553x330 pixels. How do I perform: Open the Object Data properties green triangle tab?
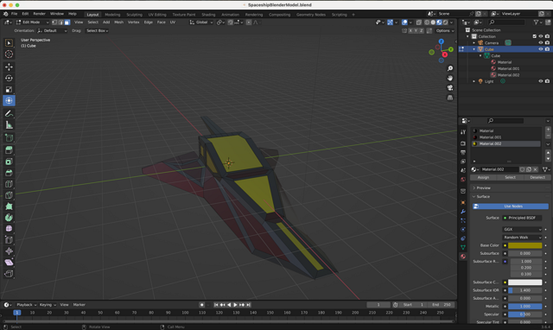[x=463, y=247]
